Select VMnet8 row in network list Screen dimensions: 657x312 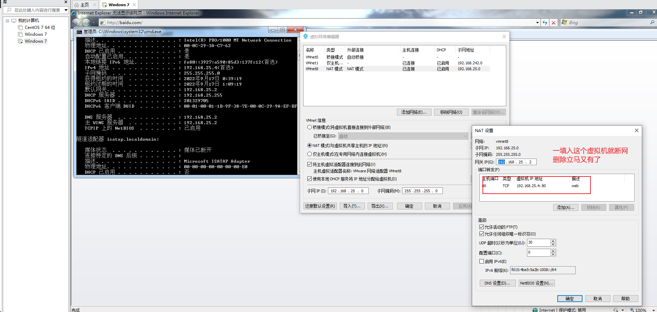tap(397, 69)
